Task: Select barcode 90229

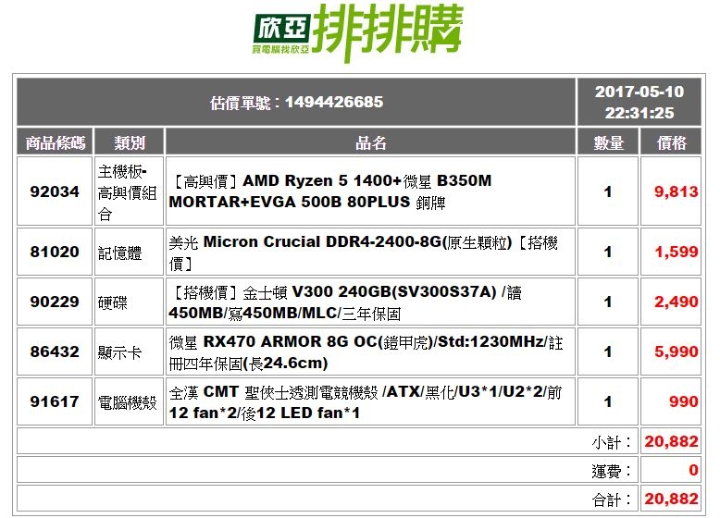Action: (x=55, y=302)
